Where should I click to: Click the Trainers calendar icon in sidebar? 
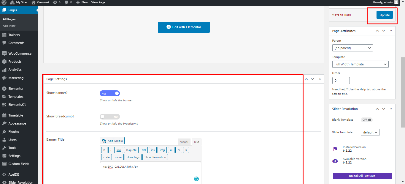pos(4,35)
